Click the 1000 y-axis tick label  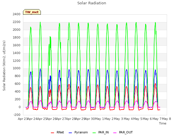(x=17, y=68)
